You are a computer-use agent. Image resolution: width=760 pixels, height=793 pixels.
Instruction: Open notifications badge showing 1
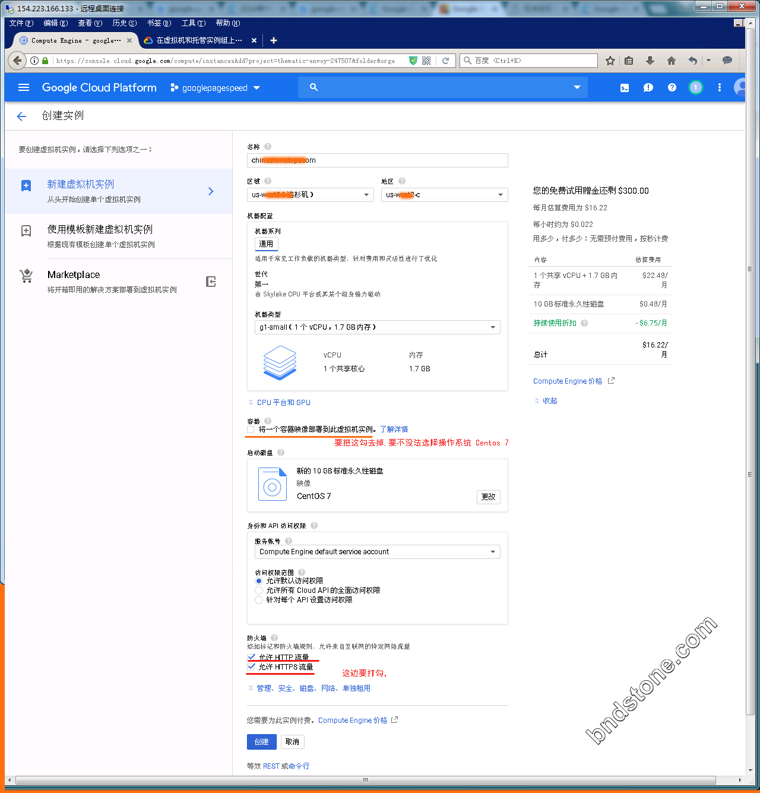coord(696,87)
